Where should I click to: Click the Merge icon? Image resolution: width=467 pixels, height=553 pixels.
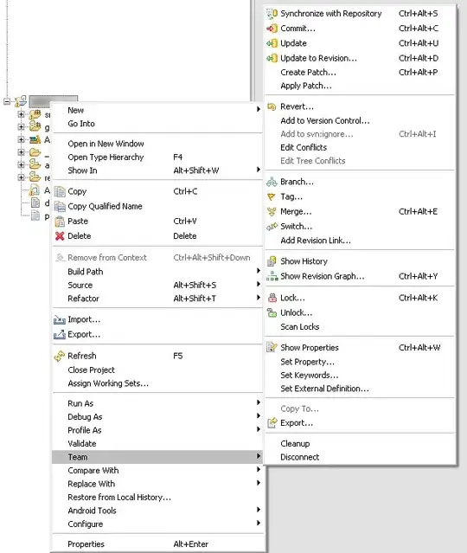(272, 212)
